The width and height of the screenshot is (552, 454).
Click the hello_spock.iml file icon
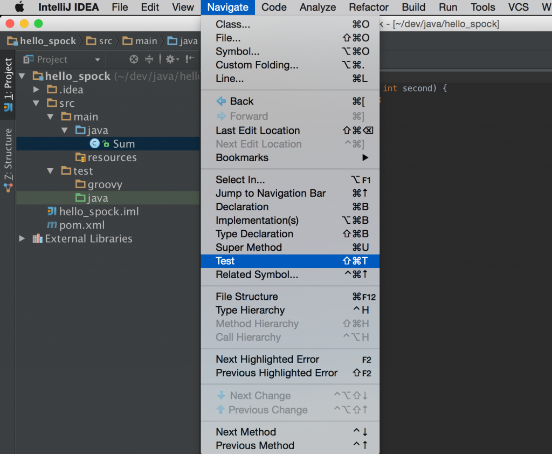click(52, 211)
